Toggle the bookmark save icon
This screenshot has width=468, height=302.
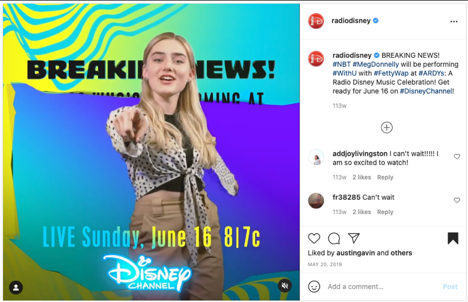[453, 239]
